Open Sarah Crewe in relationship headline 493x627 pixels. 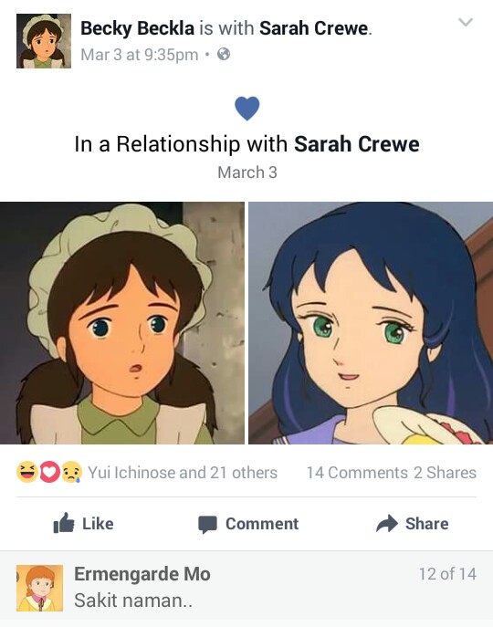(357, 144)
